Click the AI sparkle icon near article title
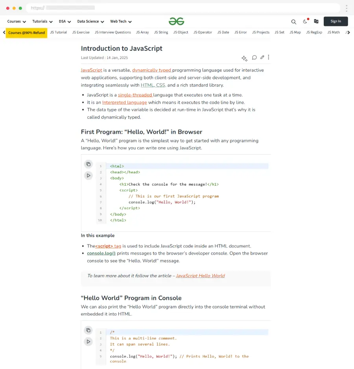Viewport: 354px width, 369px height. 244,58
